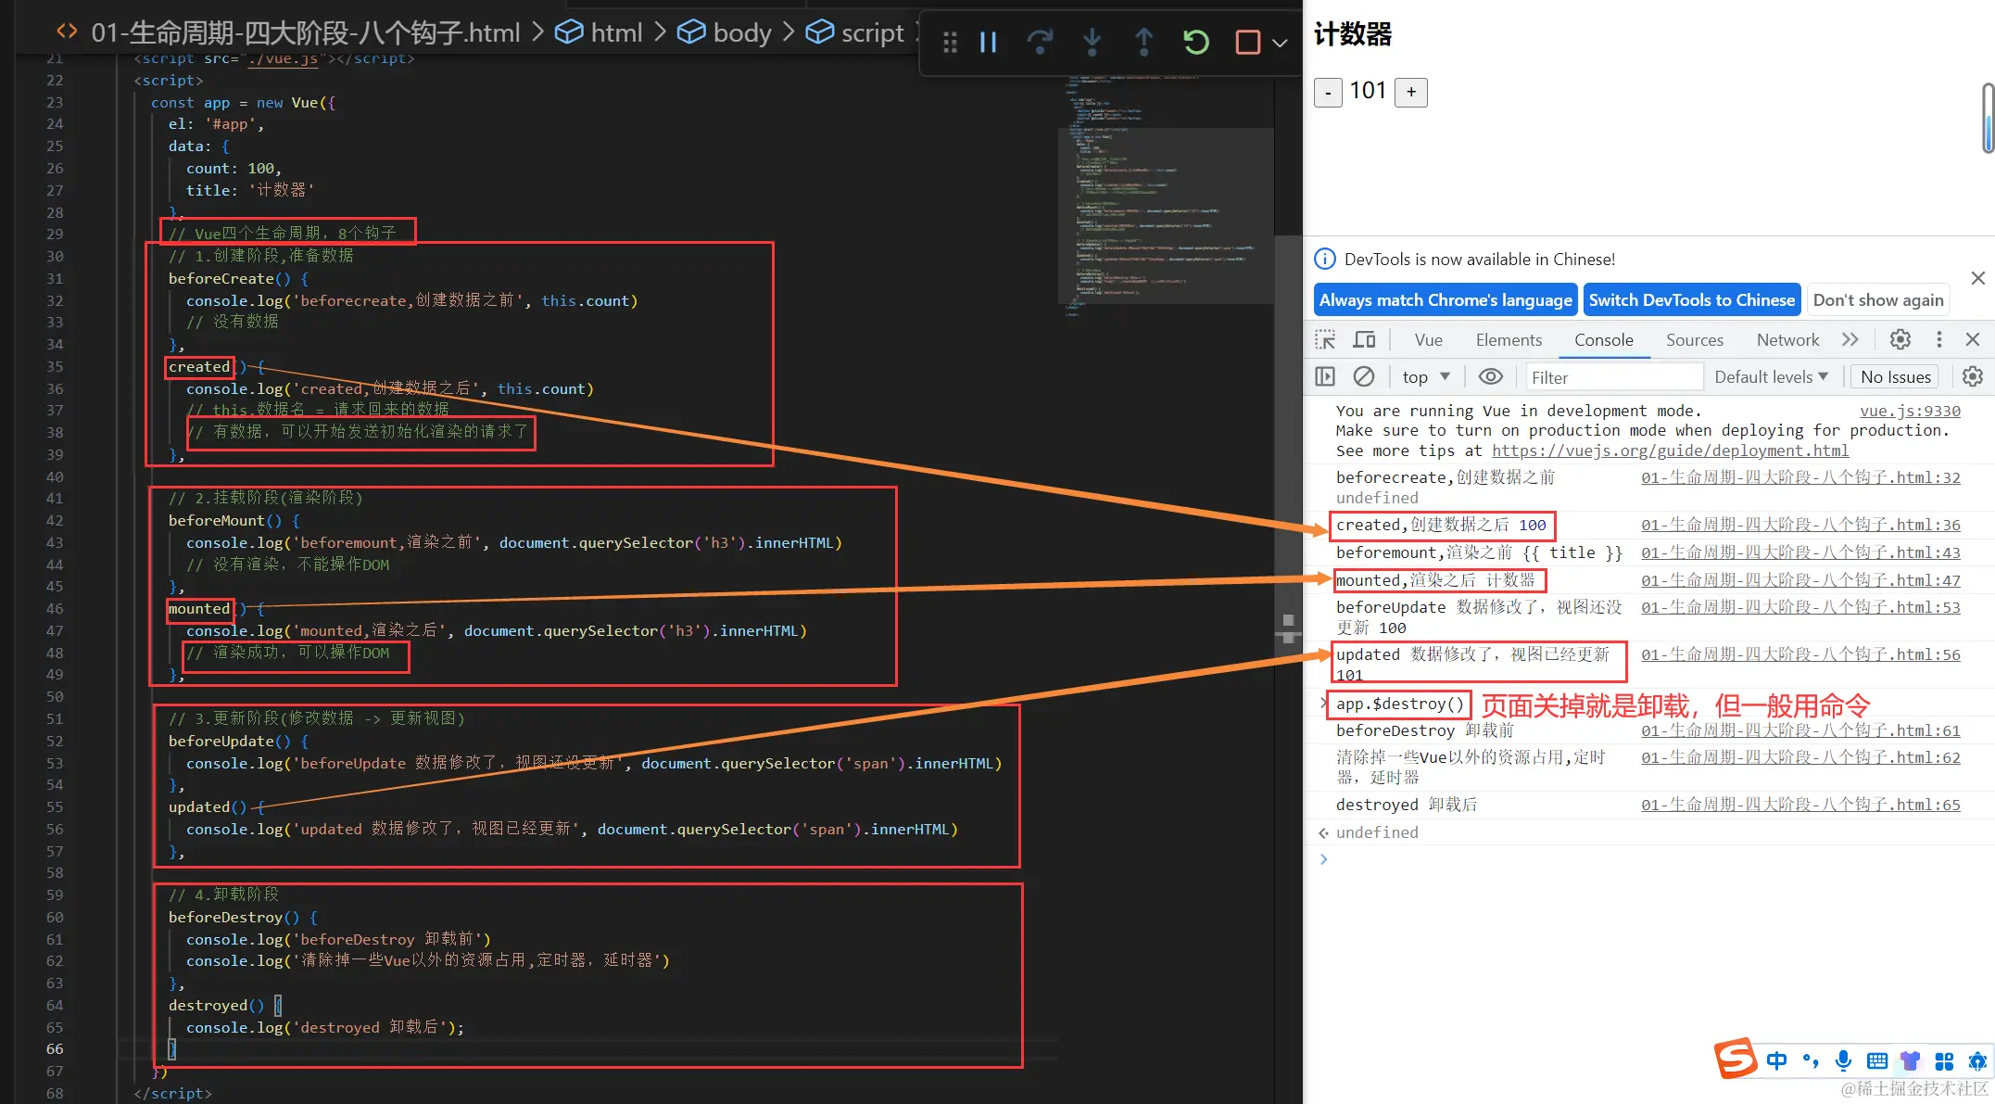Click the Step Into debug icon
Image resolution: width=1995 pixels, height=1104 pixels.
click(x=1092, y=42)
